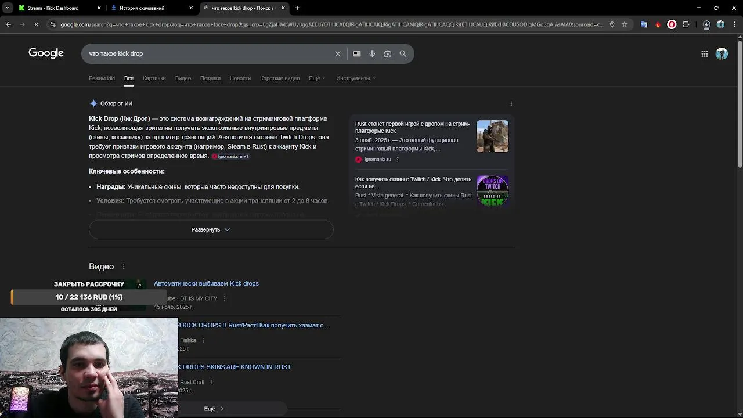The image size is (743, 418).
Task: Open the on-screen keyboard icon in search bar
Action: click(x=357, y=53)
